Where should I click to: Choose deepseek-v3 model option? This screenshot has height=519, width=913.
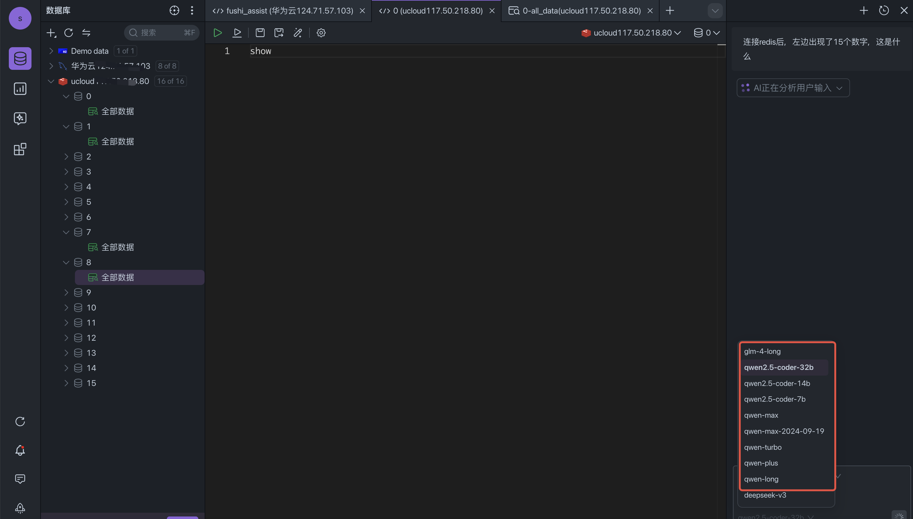point(765,495)
